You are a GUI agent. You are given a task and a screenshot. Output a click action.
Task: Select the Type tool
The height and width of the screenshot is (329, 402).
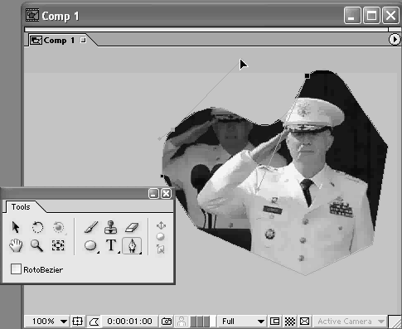tap(111, 245)
